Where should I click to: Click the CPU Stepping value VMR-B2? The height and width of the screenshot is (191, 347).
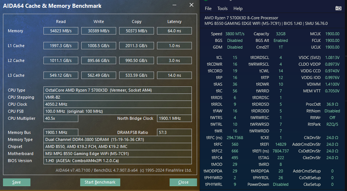(118, 97)
